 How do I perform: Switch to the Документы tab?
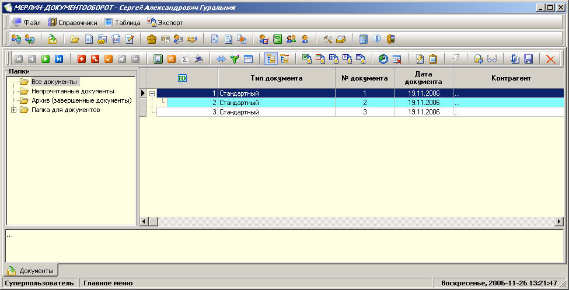tap(32, 271)
